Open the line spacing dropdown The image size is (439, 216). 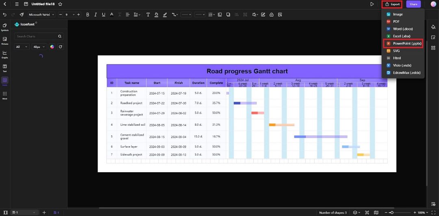137,15
